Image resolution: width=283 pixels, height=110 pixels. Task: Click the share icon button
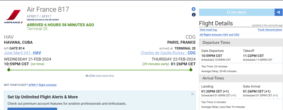click(x=278, y=12)
